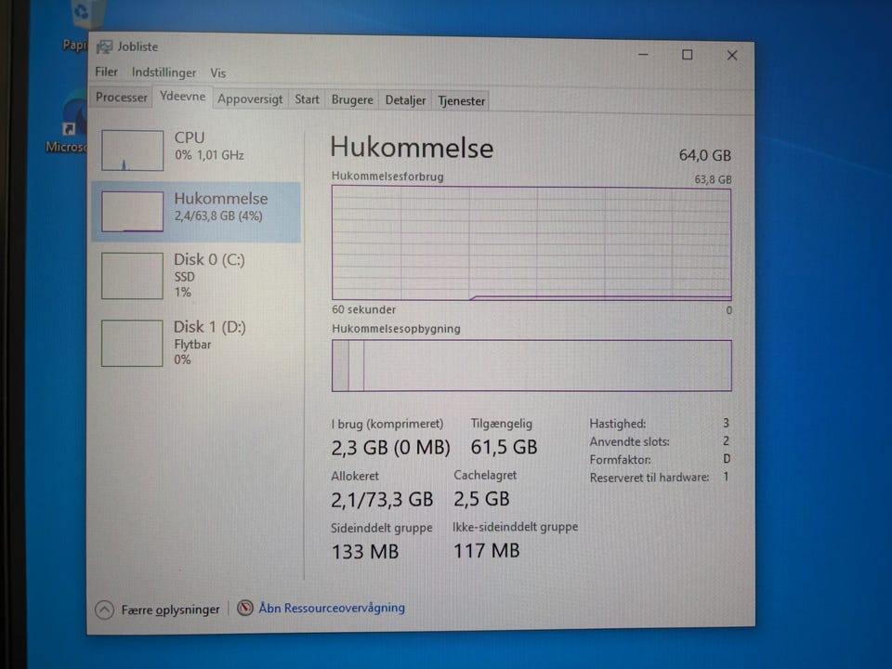
Task: Click Åbn Ressourceovervågning link
Action: (332, 608)
